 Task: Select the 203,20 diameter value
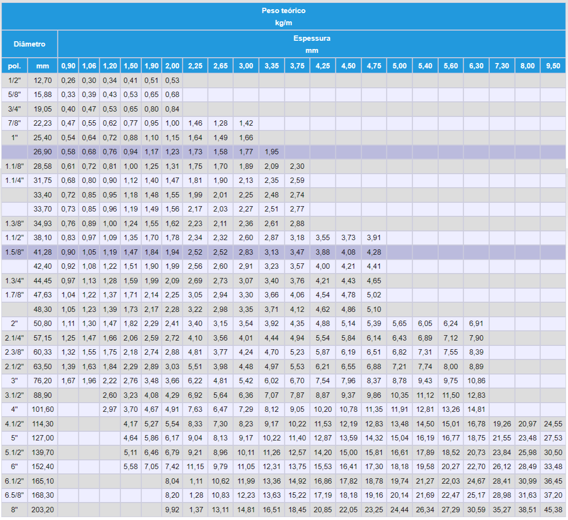tap(43, 509)
